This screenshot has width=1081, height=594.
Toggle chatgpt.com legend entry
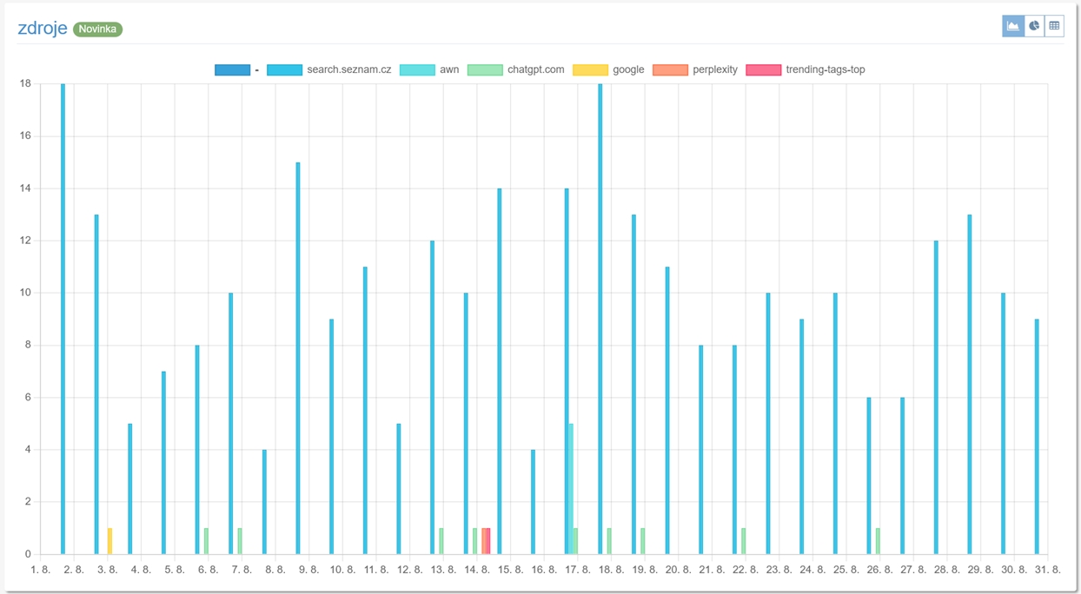(535, 69)
